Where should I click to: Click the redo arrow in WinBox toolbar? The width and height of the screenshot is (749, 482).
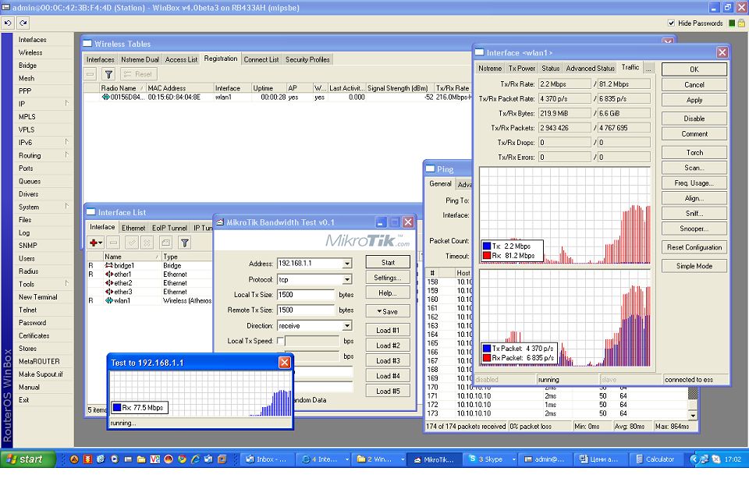coord(23,23)
